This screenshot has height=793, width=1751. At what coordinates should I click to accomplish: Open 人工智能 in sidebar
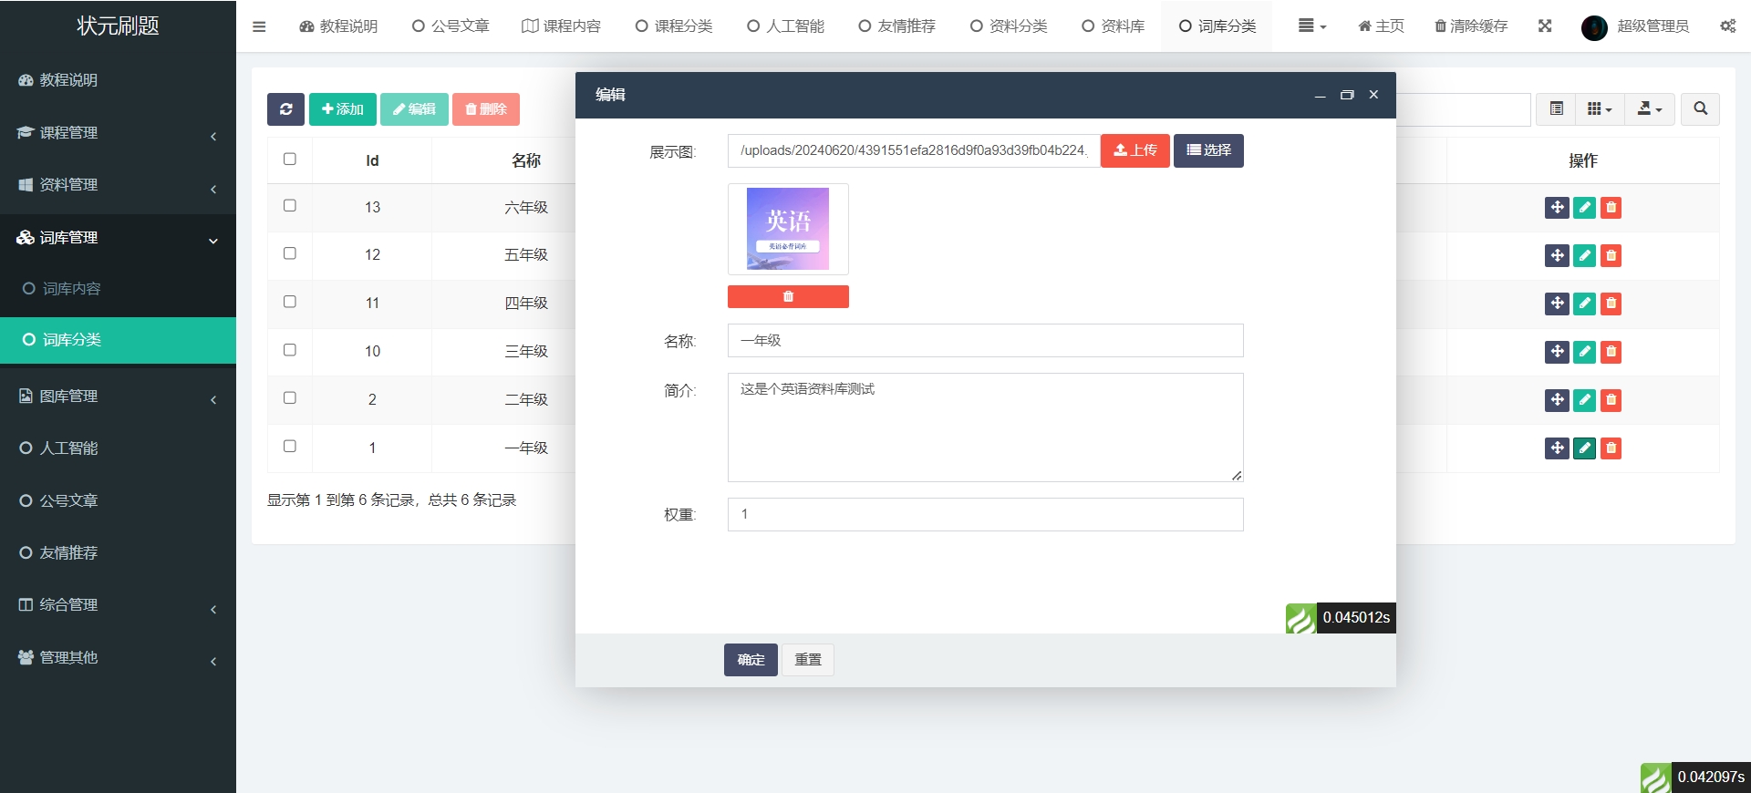coord(118,448)
